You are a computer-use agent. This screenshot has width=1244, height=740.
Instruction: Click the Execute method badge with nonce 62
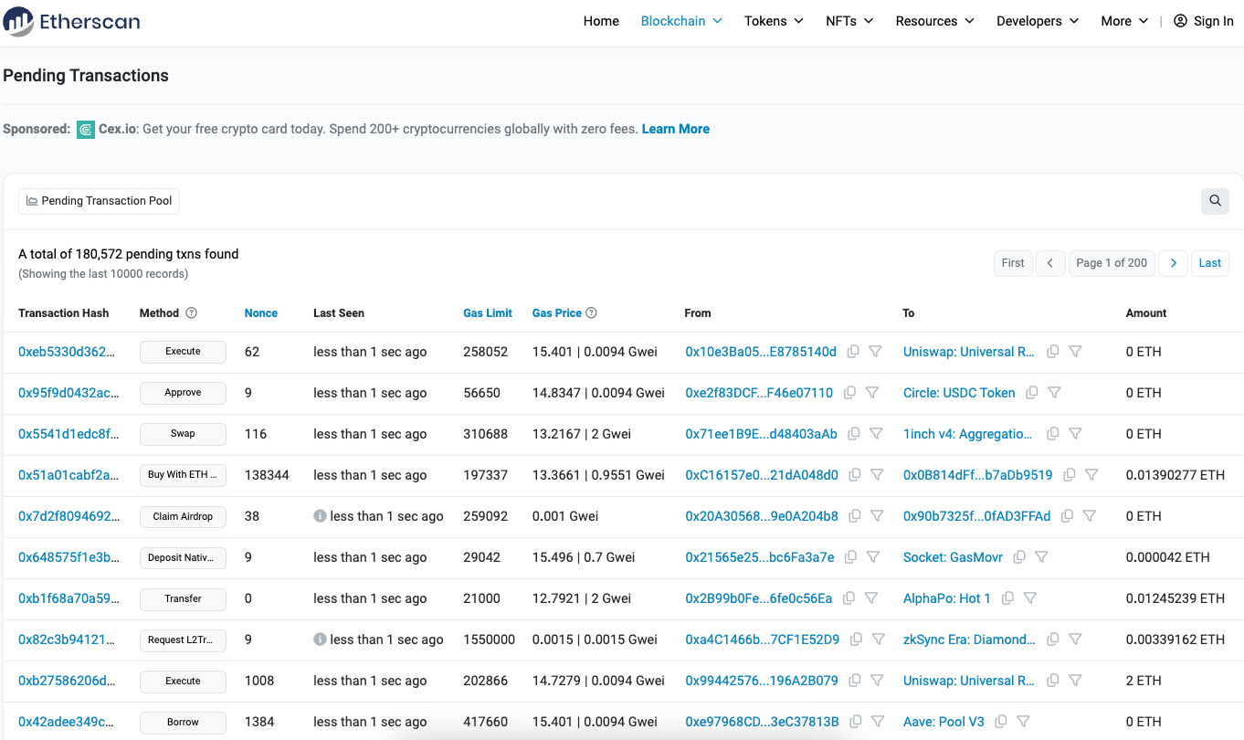(x=183, y=352)
